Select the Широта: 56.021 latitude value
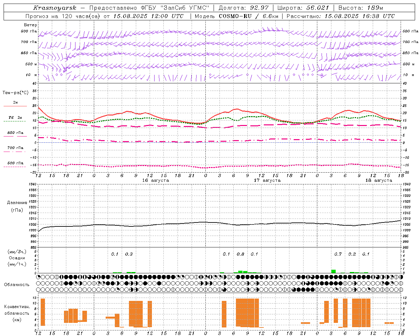The image size is (420, 336). (x=303, y=8)
